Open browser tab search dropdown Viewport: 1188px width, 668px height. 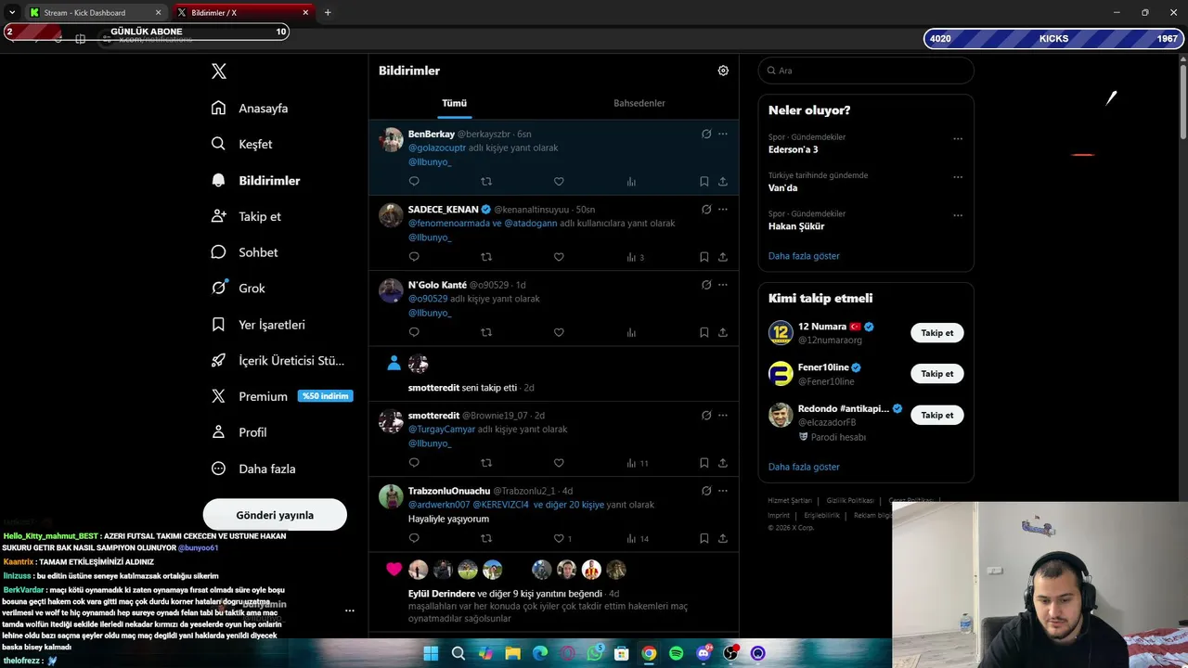point(12,12)
